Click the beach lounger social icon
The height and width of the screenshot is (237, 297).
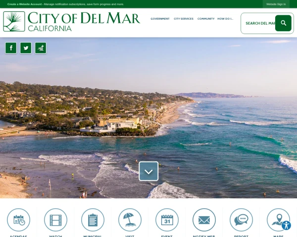41,48
